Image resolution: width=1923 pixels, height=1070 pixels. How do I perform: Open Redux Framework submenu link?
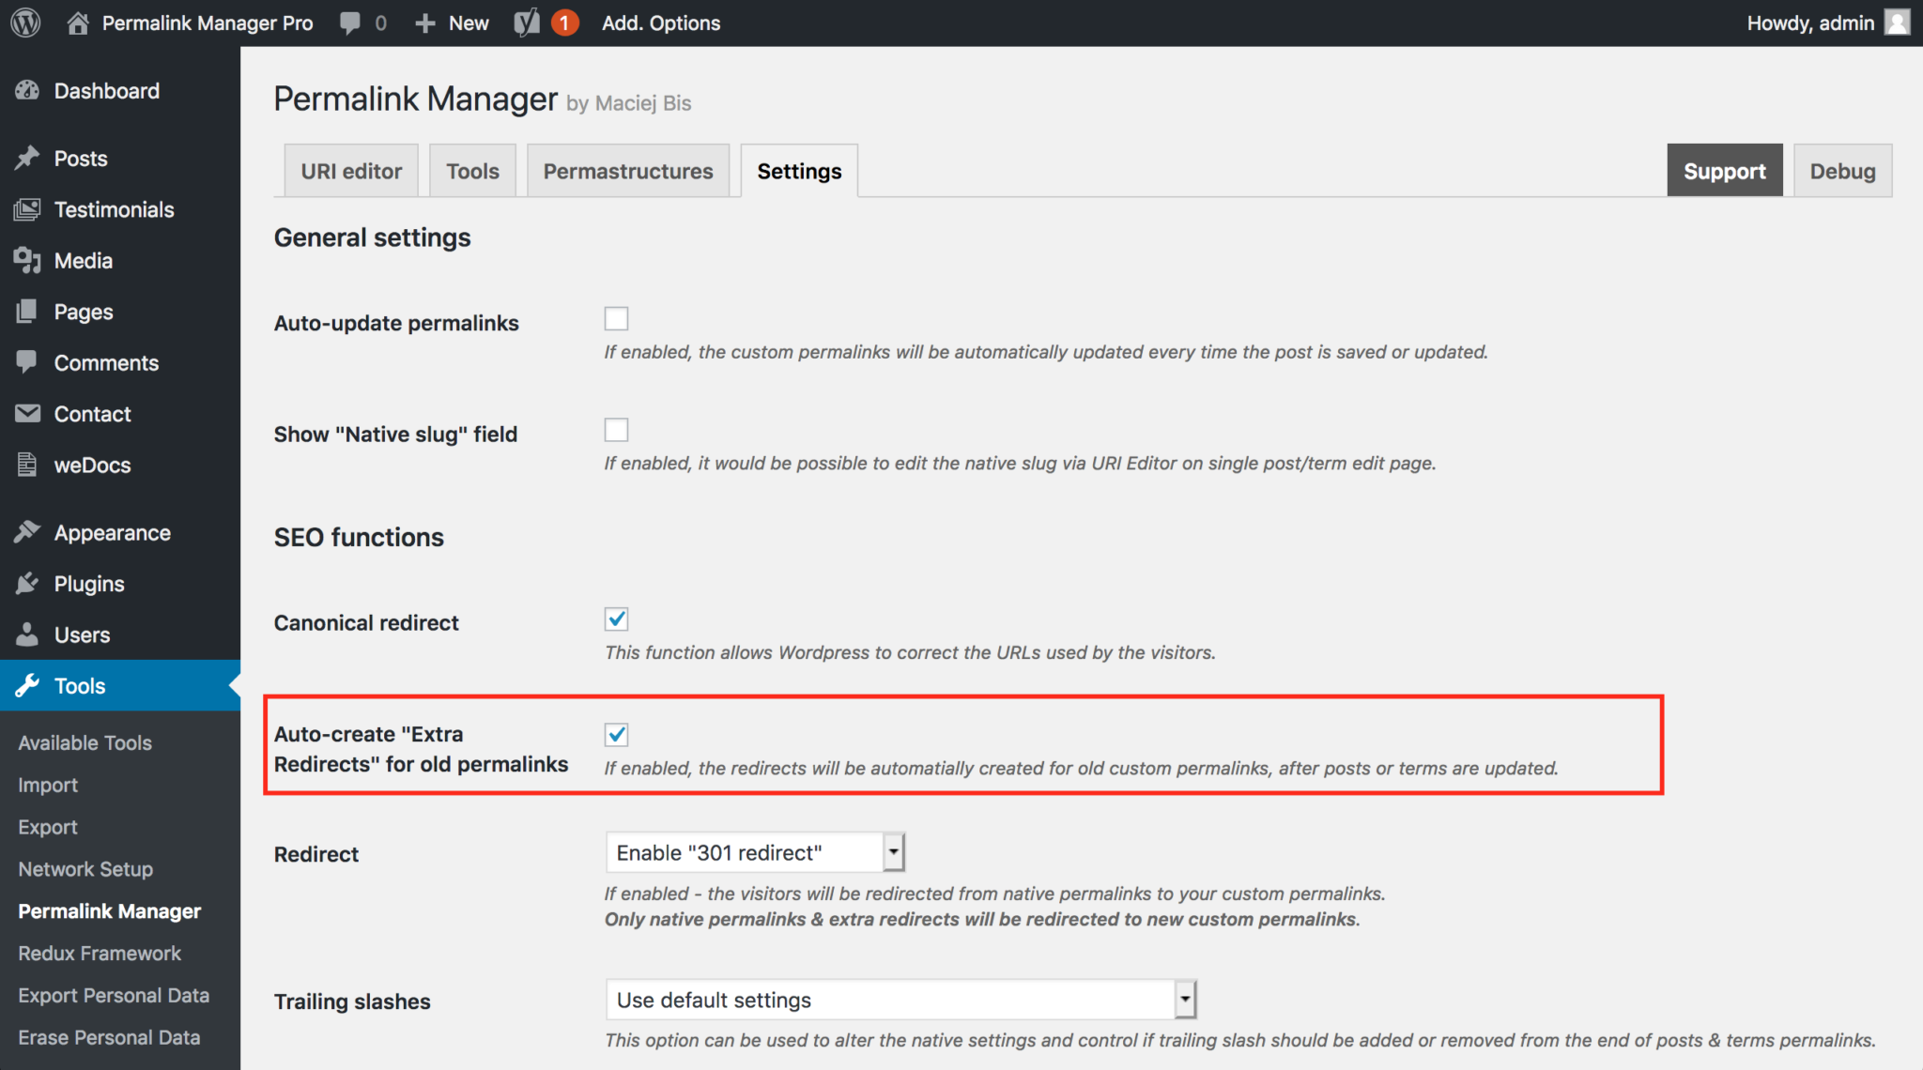100,953
